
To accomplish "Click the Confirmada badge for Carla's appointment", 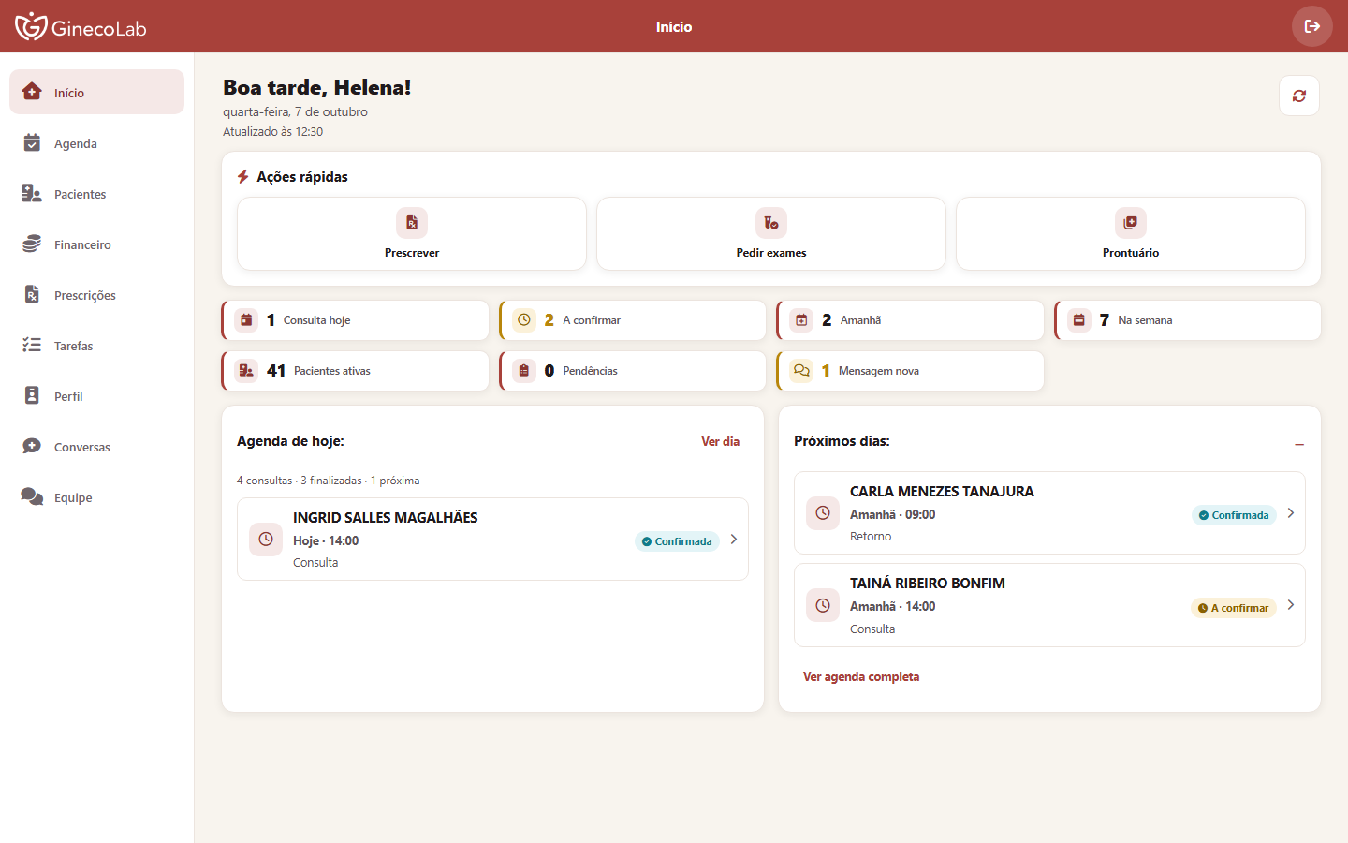I will [x=1234, y=515].
